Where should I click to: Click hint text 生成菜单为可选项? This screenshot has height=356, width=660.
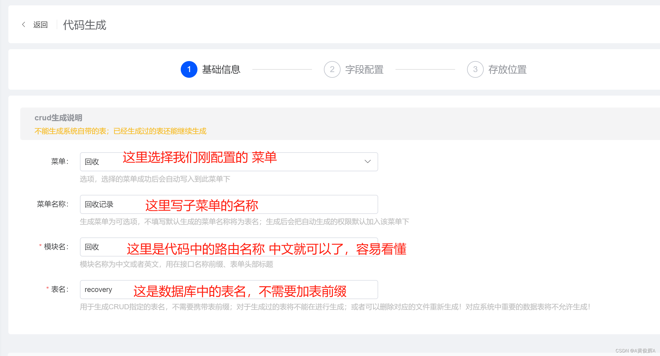pos(245,222)
